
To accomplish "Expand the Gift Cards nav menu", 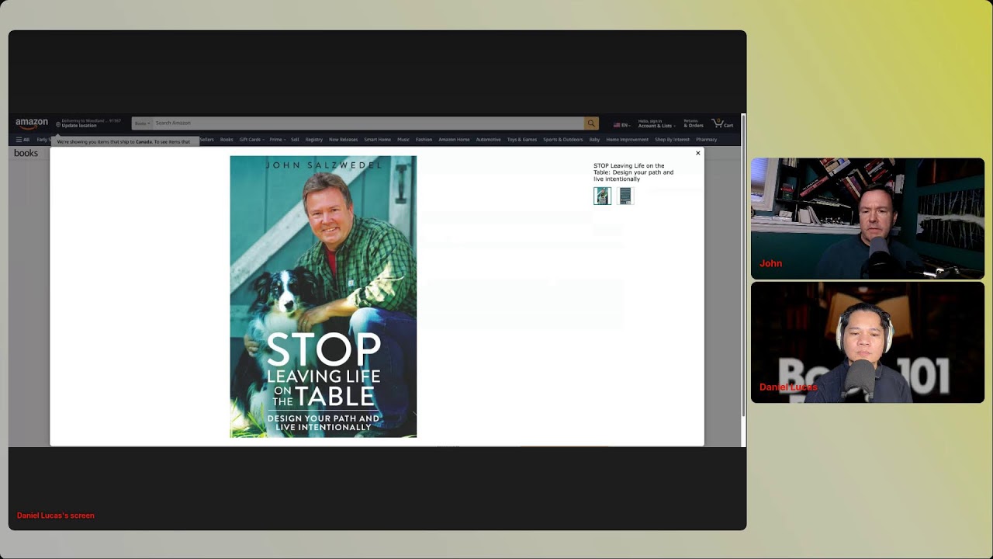I will coord(251,140).
